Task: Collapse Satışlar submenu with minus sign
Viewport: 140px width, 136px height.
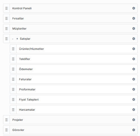Action: pos(13,39)
